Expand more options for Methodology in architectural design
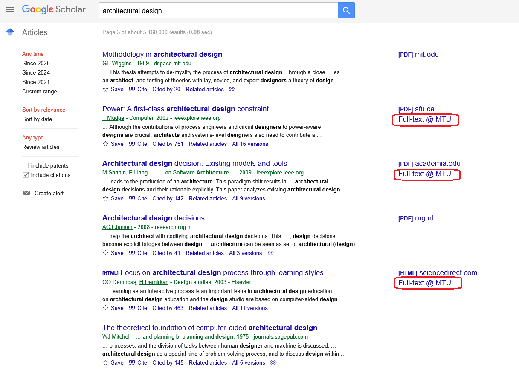This screenshot has height=371, width=519. point(232,89)
